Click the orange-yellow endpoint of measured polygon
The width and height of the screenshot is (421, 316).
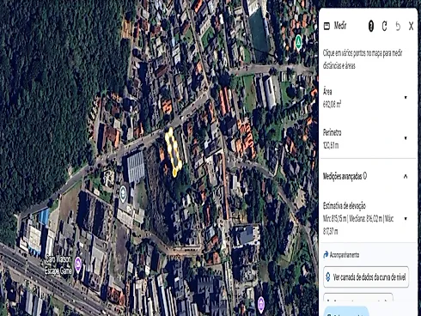tap(174, 173)
